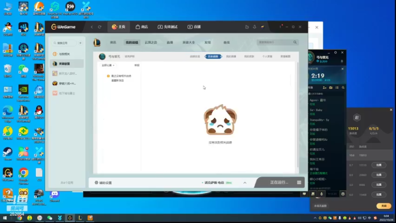Open the Windows Start menu
This screenshot has width=396, height=223.
pyautogui.click(x=4, y=218)
